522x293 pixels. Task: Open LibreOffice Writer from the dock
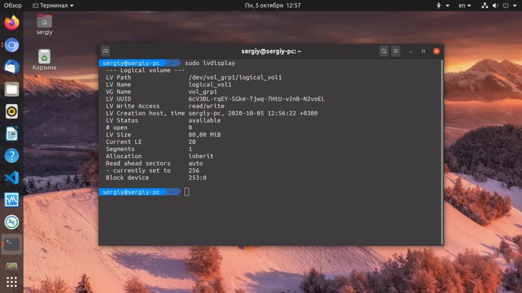pos(12,134)
